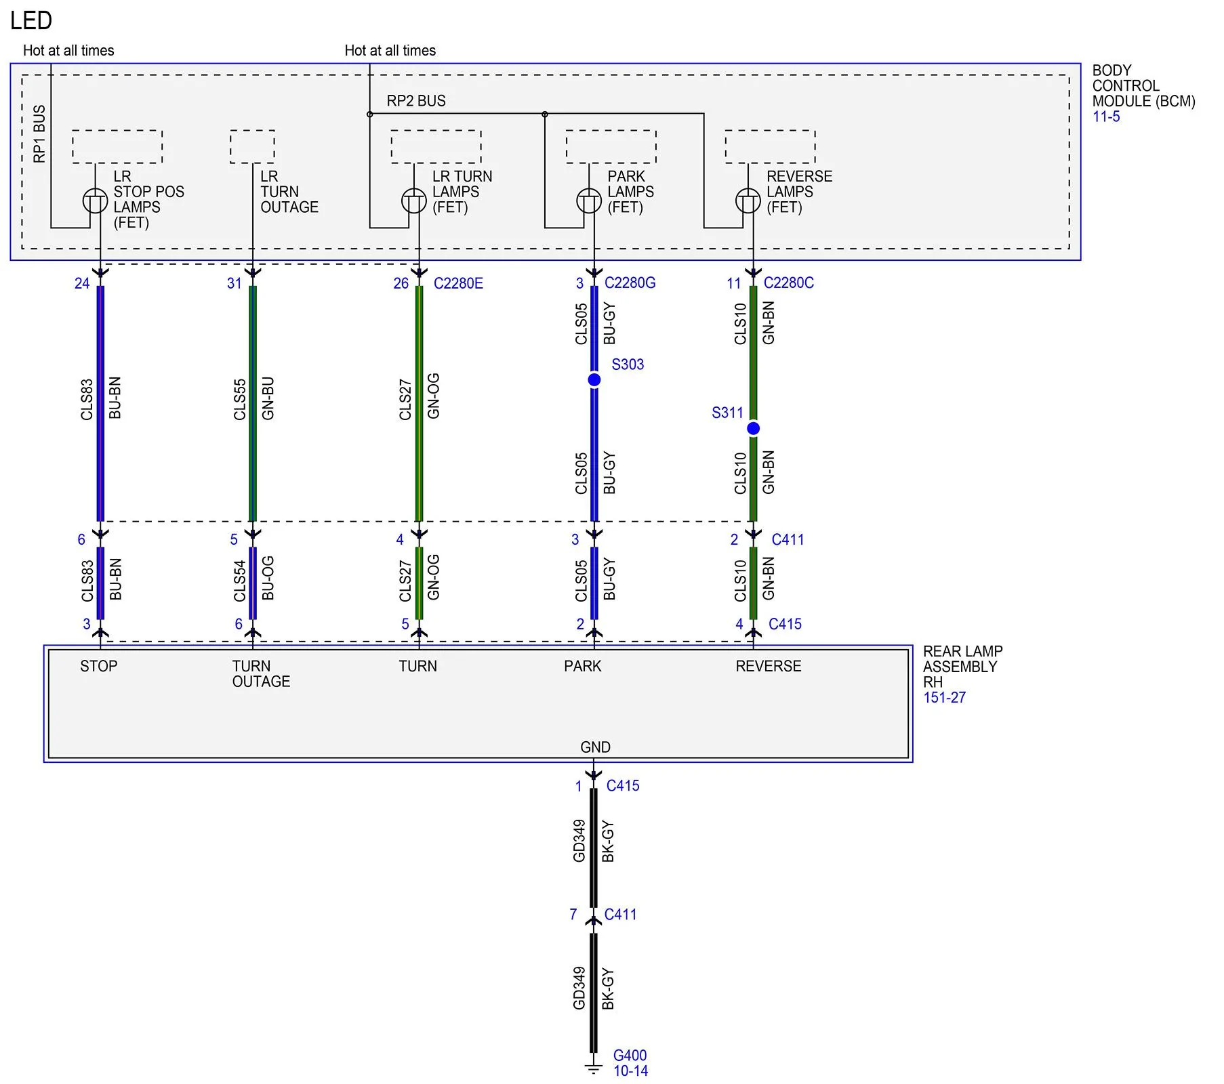Select the C415 label beside pin 4

coord(785,624)
